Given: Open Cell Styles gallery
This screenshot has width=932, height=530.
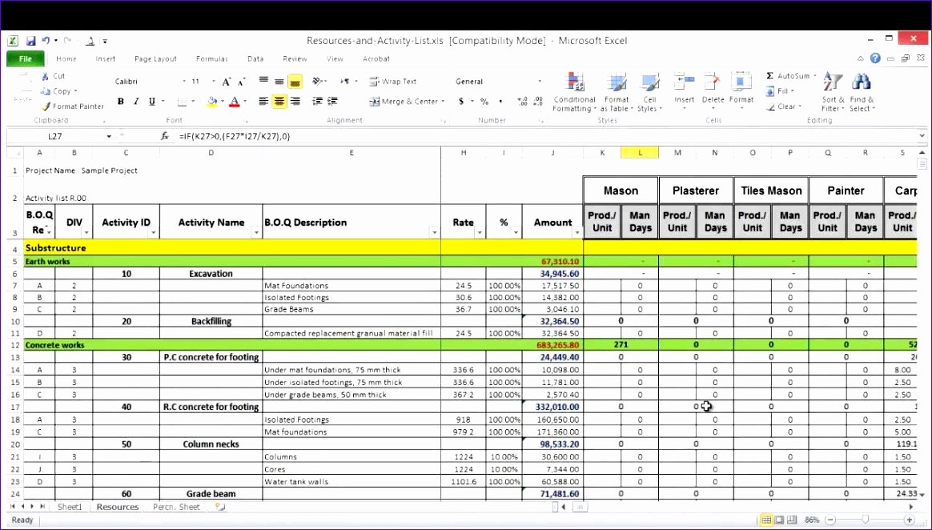Looking at the screenshot, I should (649, 93).
